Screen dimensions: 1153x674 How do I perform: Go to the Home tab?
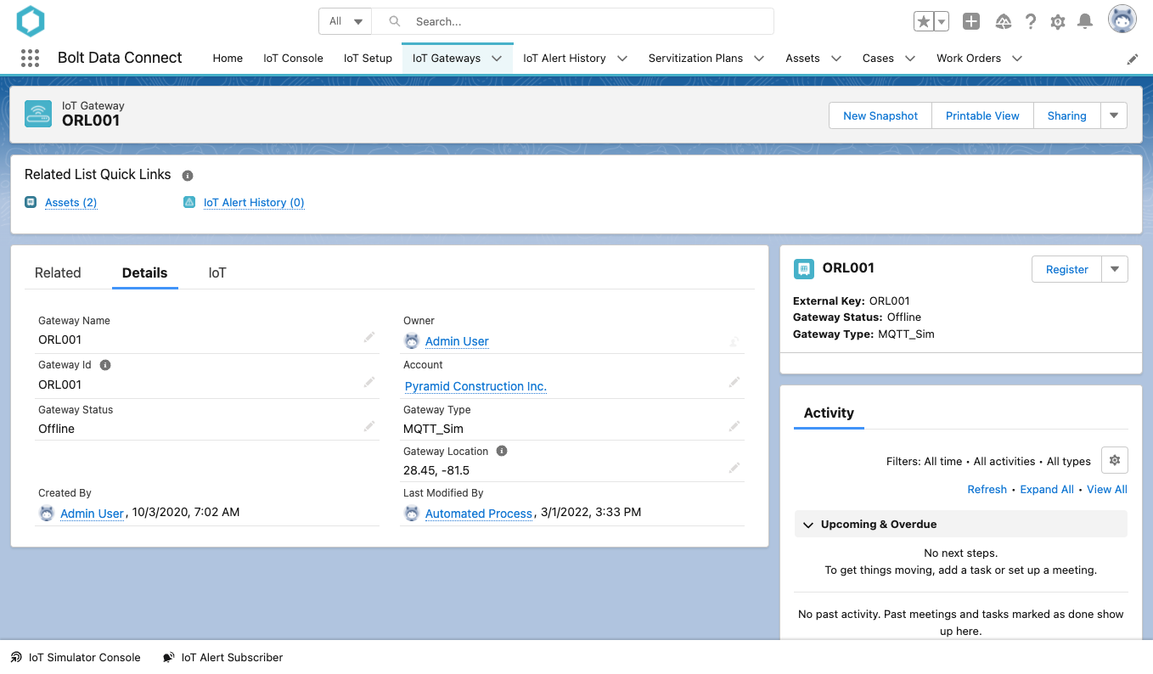228,59
